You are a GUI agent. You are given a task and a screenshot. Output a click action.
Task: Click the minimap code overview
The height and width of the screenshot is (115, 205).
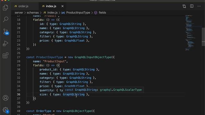coord(190,33)
